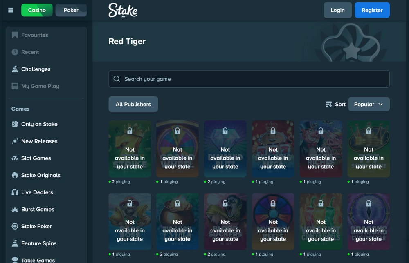Open Slot Games sevens icon
The width and height of the screenshot is (409, 263).
coord(15,158)
